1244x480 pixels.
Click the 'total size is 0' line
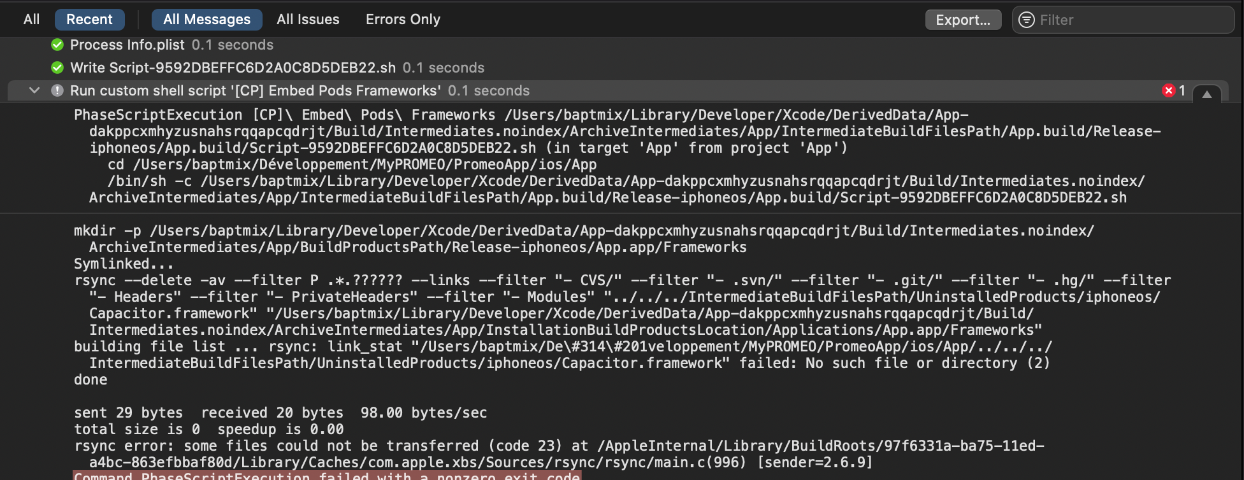(x=208, y=429)
